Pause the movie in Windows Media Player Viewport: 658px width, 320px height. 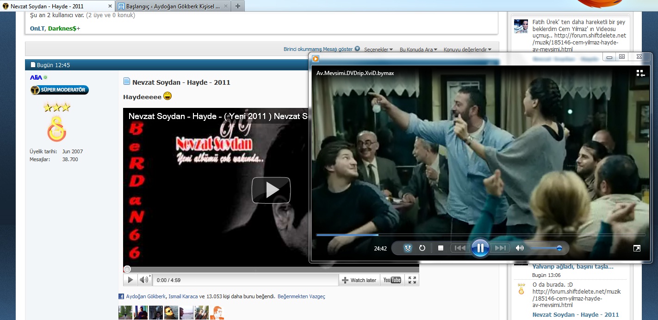480,248
